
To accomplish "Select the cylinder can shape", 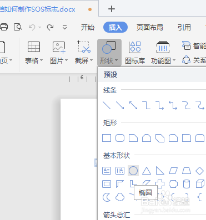I will (x=187, y=184).
